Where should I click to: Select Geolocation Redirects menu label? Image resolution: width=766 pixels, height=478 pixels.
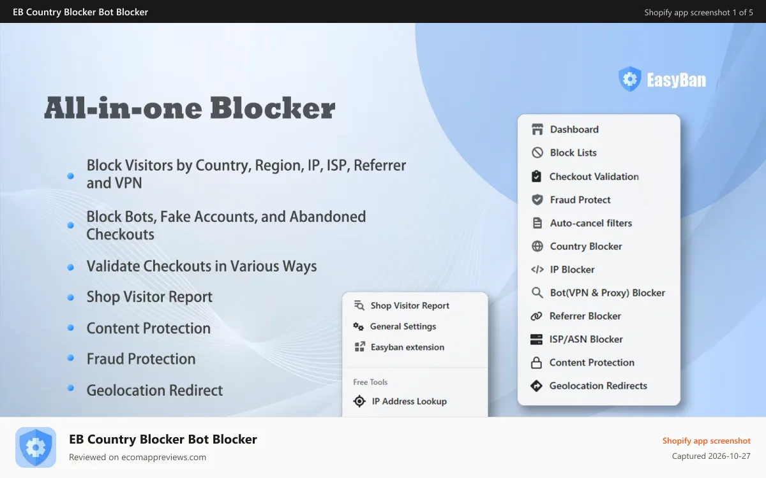point(598,386)
